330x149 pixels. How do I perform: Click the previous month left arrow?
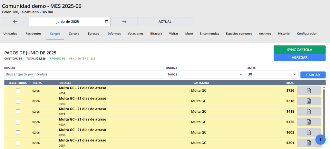(15, 22)
